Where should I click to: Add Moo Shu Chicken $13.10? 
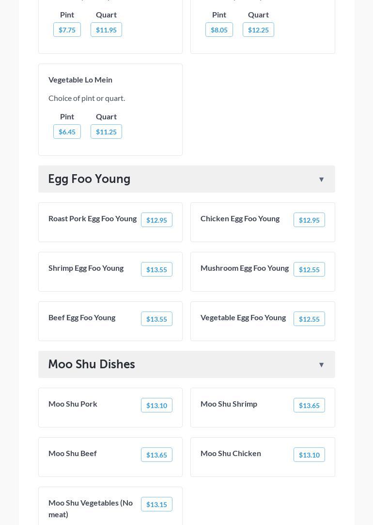click(309, 455)
